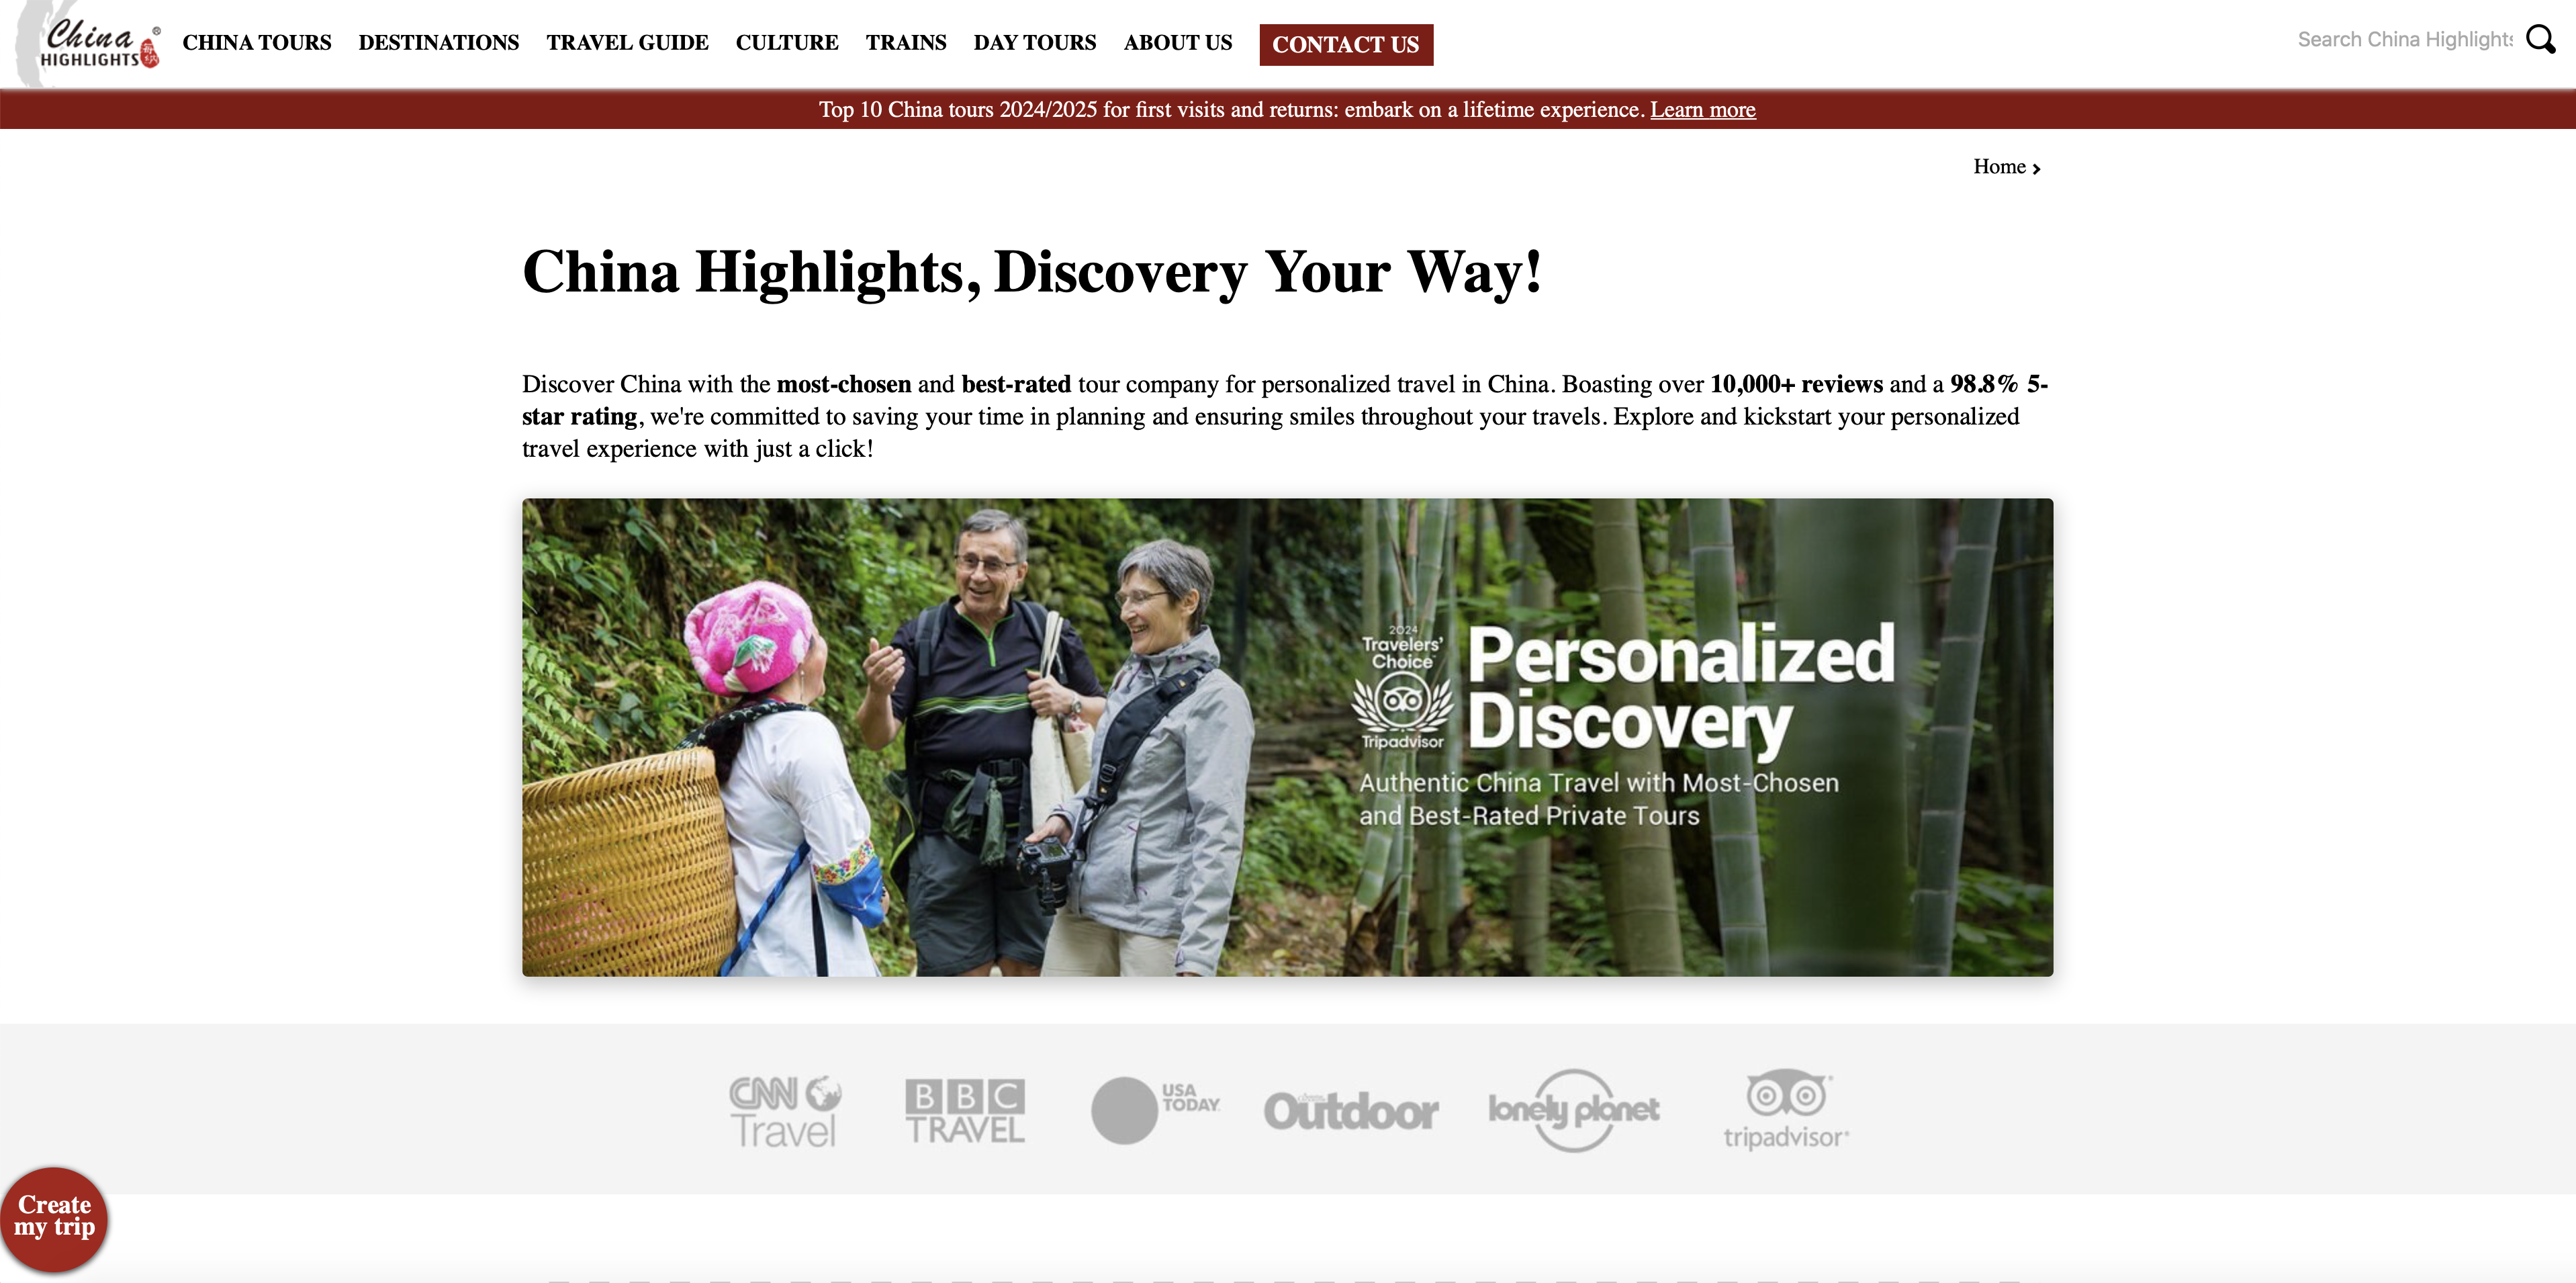Screen dimensions: 2576x1283
Task: Click the BBC Travel logo
Action: 965,1111
